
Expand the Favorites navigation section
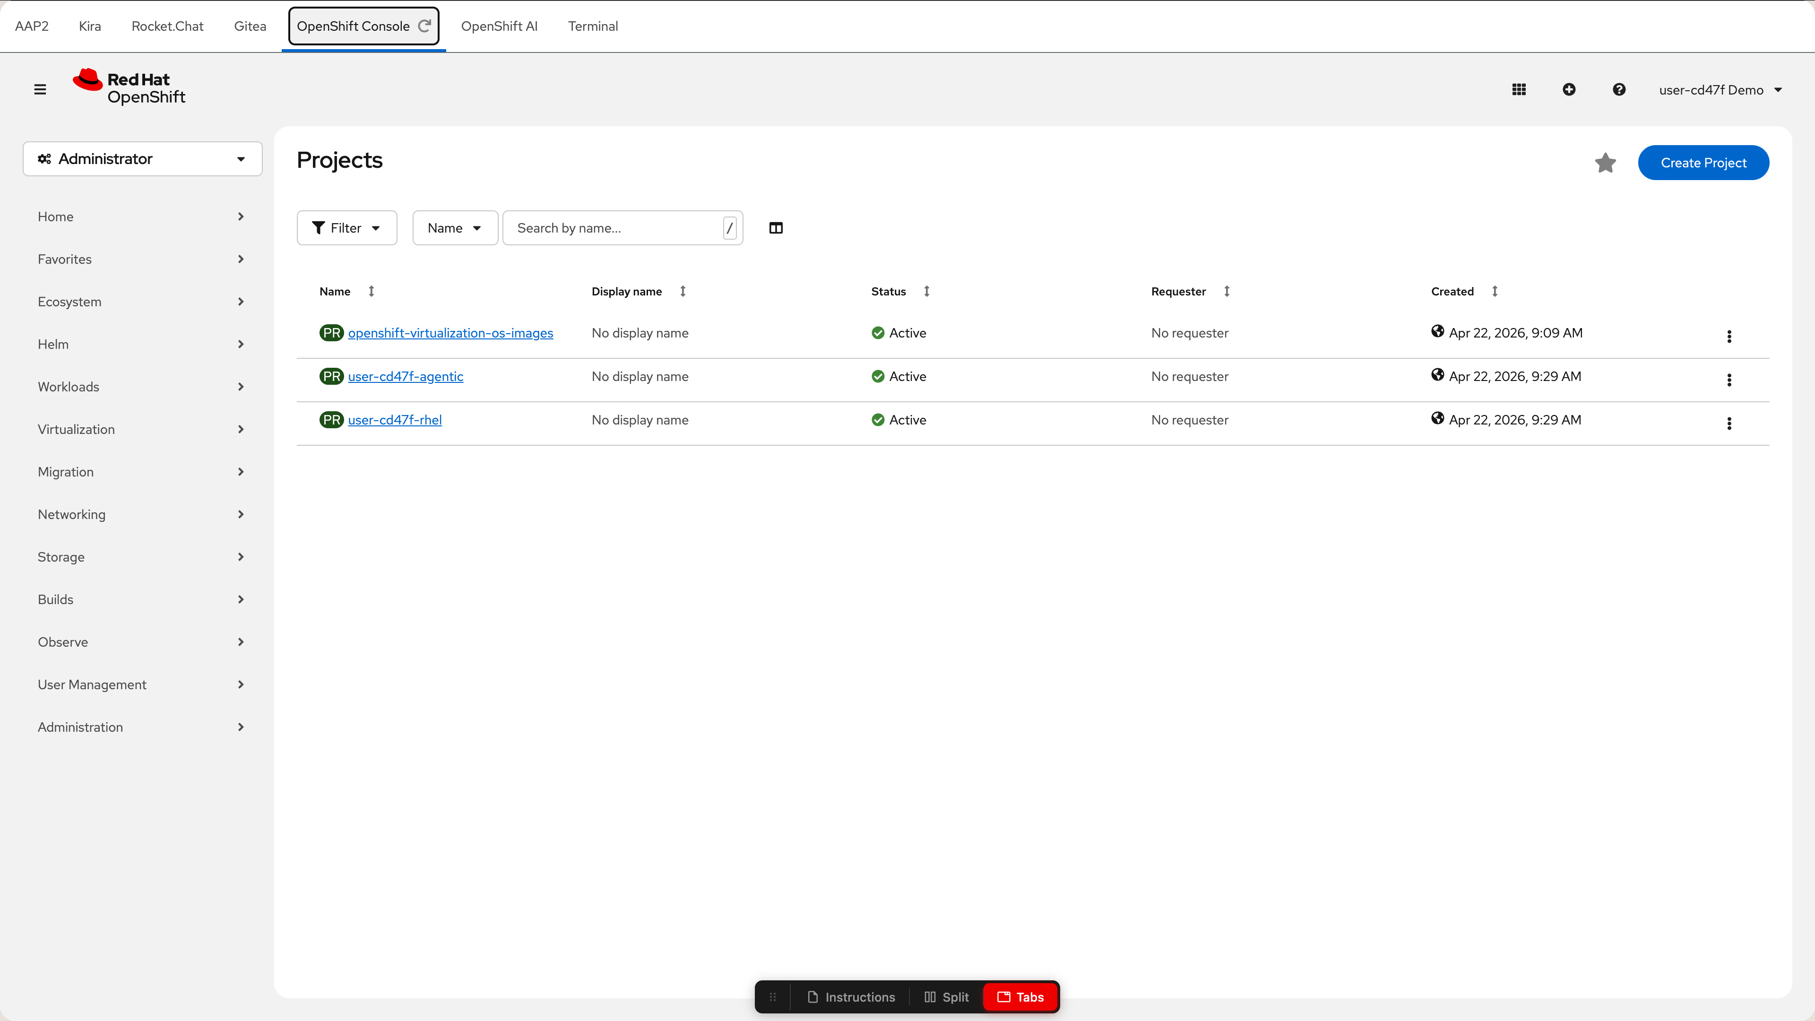pyautogui.click(x=141, y=260)
